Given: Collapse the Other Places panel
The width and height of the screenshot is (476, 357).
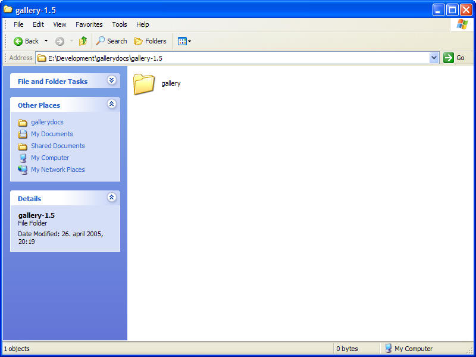Looking at the screenshot, I should pos(111,104).
